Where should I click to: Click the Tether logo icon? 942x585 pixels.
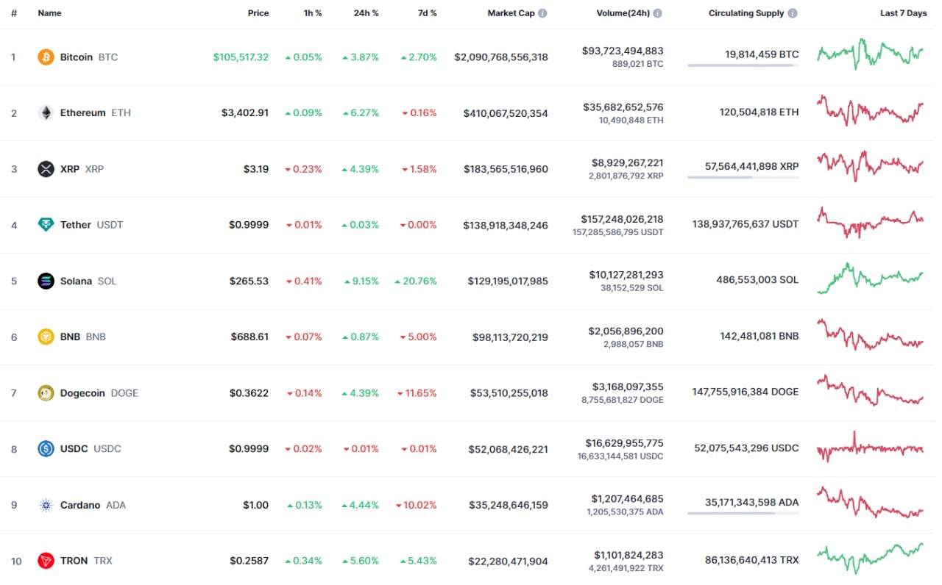click(46, 225)
